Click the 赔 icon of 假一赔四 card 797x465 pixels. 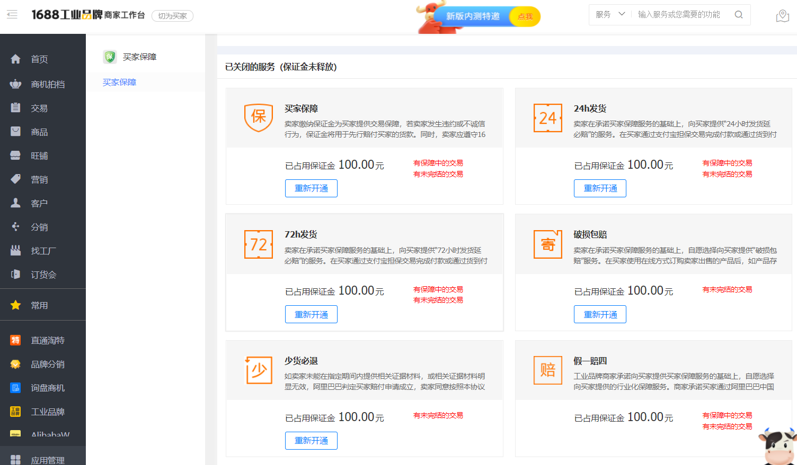[x=548, y=370]
